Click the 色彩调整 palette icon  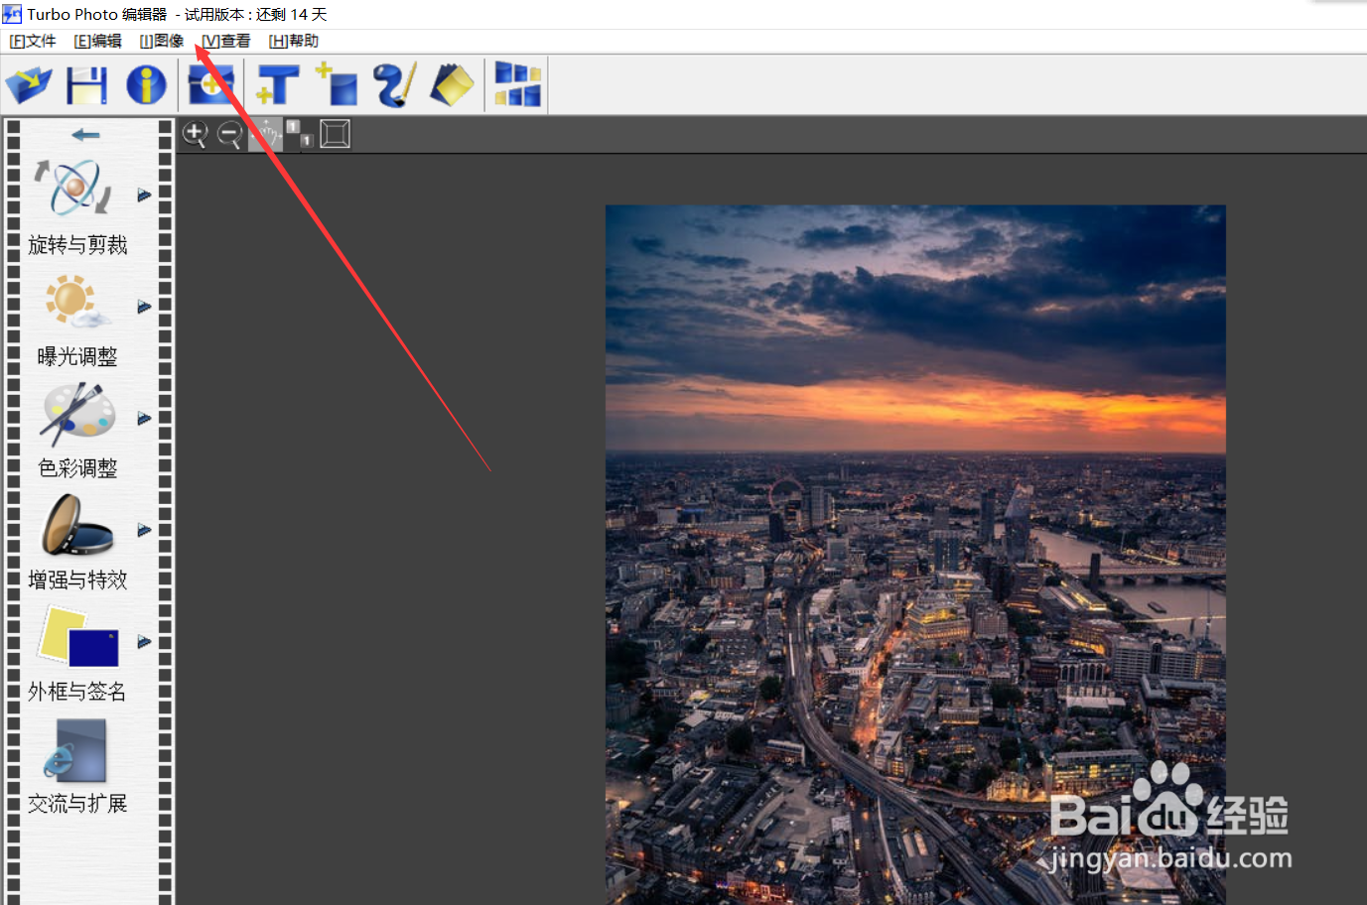pos(76,414)
